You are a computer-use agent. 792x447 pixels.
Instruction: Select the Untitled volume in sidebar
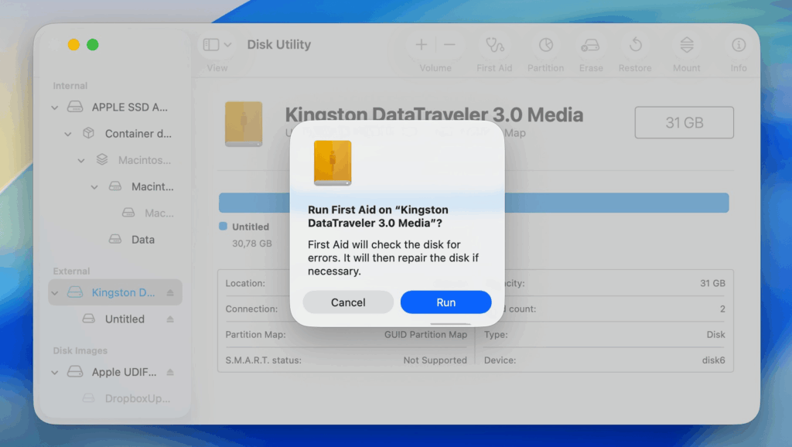[x=115, y=319]
